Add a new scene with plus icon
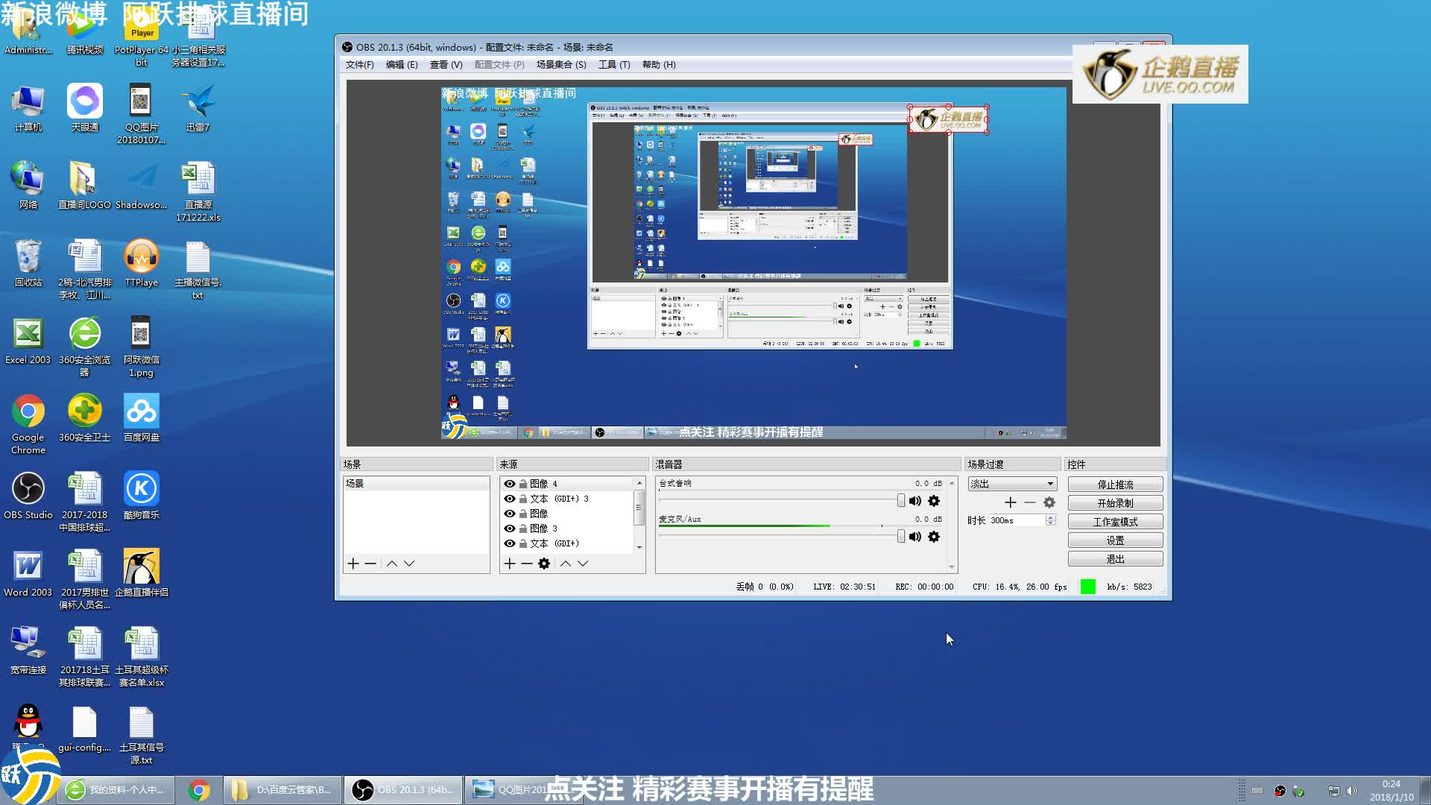1431x805 pixels. (x=353, y=563)
